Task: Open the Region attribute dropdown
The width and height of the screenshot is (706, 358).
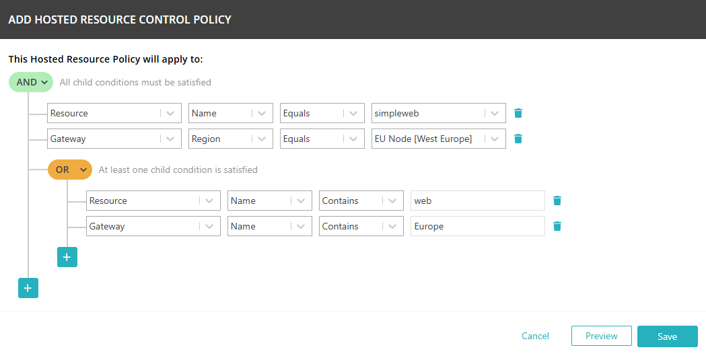Action: [x=262, y=139]
